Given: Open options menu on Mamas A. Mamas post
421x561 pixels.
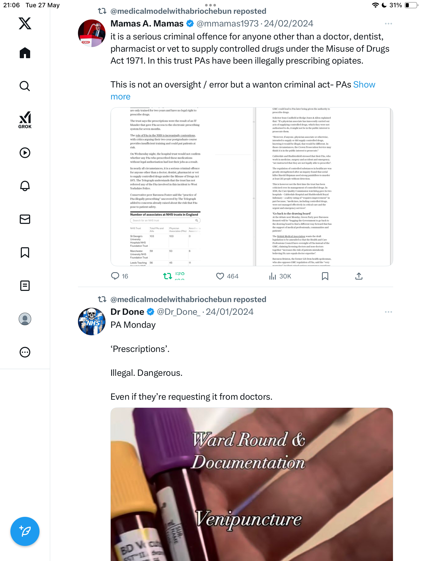Looking at the screenshot, I should coord(388,24).
